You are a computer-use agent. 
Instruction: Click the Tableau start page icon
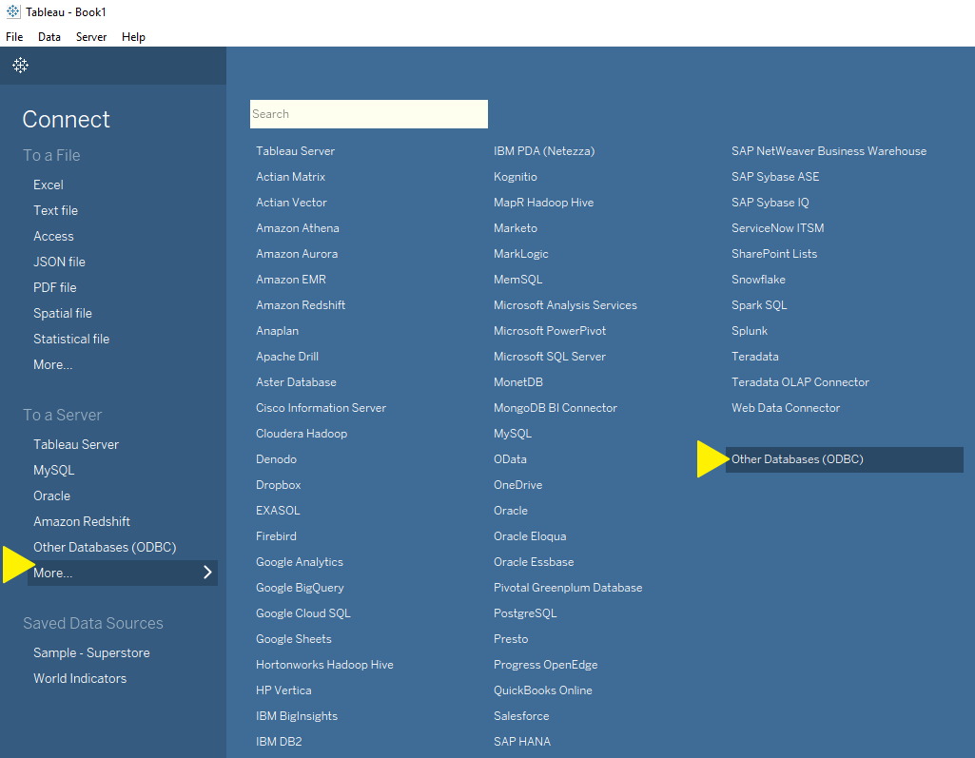click(20, 66)
